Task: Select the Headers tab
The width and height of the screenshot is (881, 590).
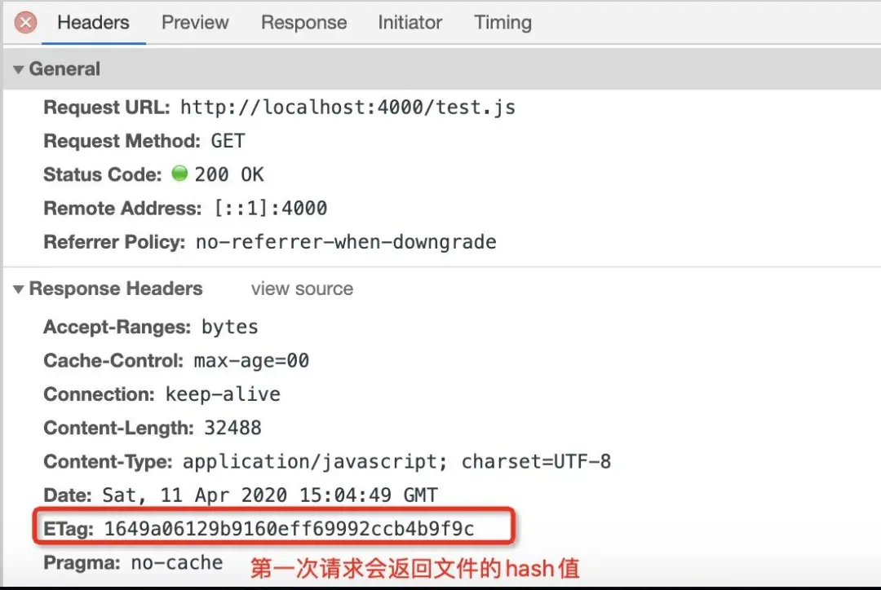Action: click(93, 23)
